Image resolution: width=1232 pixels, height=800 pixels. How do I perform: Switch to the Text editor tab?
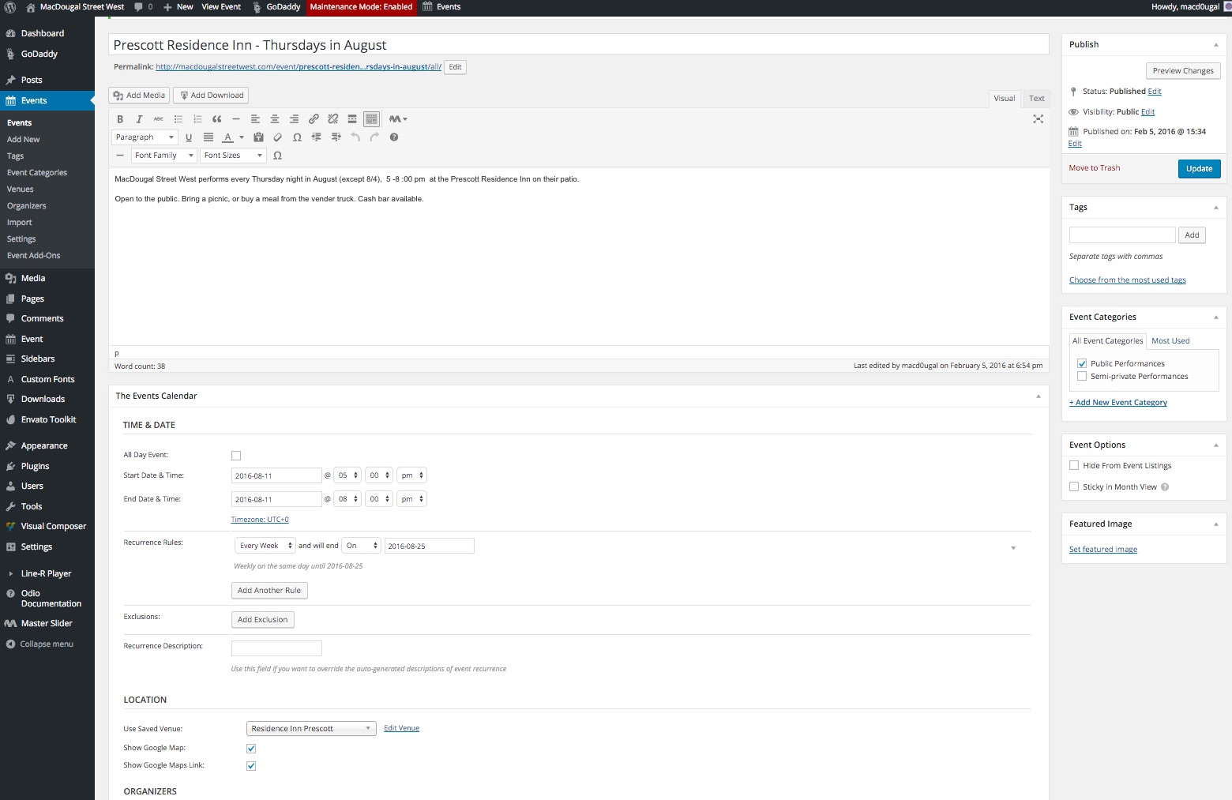1036,98
